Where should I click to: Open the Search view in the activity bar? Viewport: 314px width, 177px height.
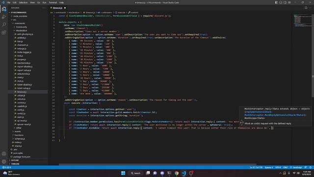click(x=4, y=25)
